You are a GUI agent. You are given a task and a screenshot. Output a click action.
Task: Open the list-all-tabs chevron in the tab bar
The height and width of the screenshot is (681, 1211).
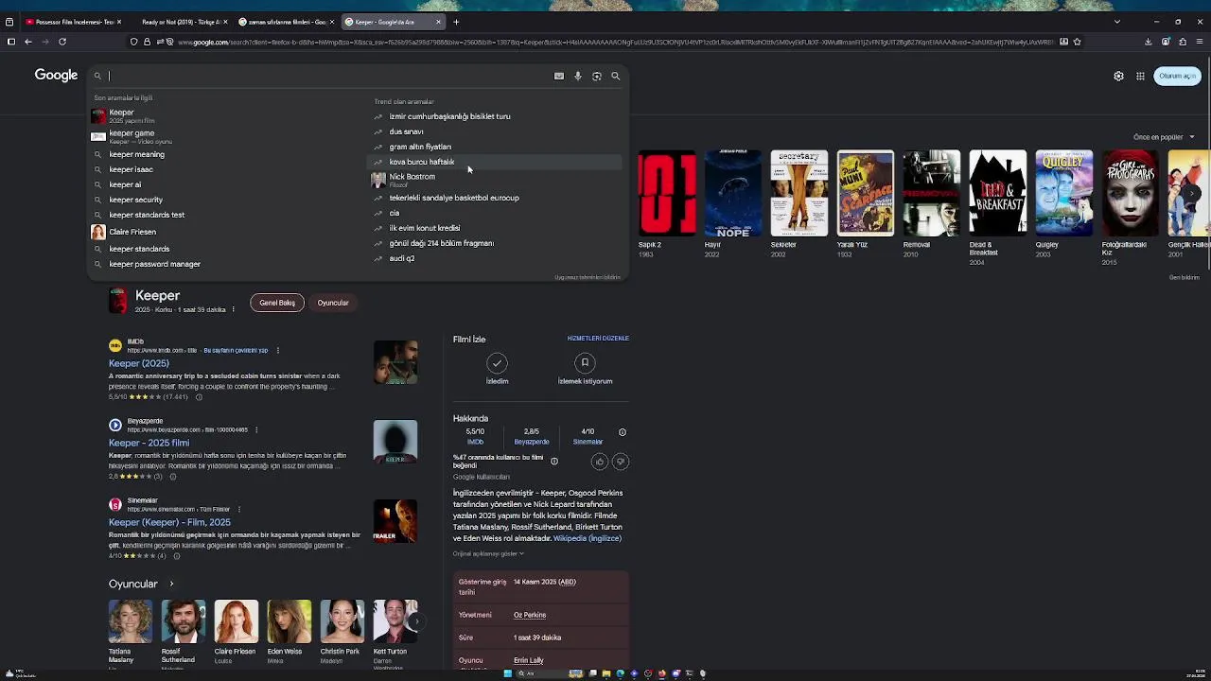tap(1116, 22)
